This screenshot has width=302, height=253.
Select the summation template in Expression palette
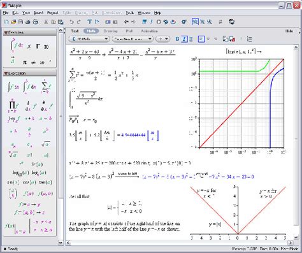click(x=45, y=87)
